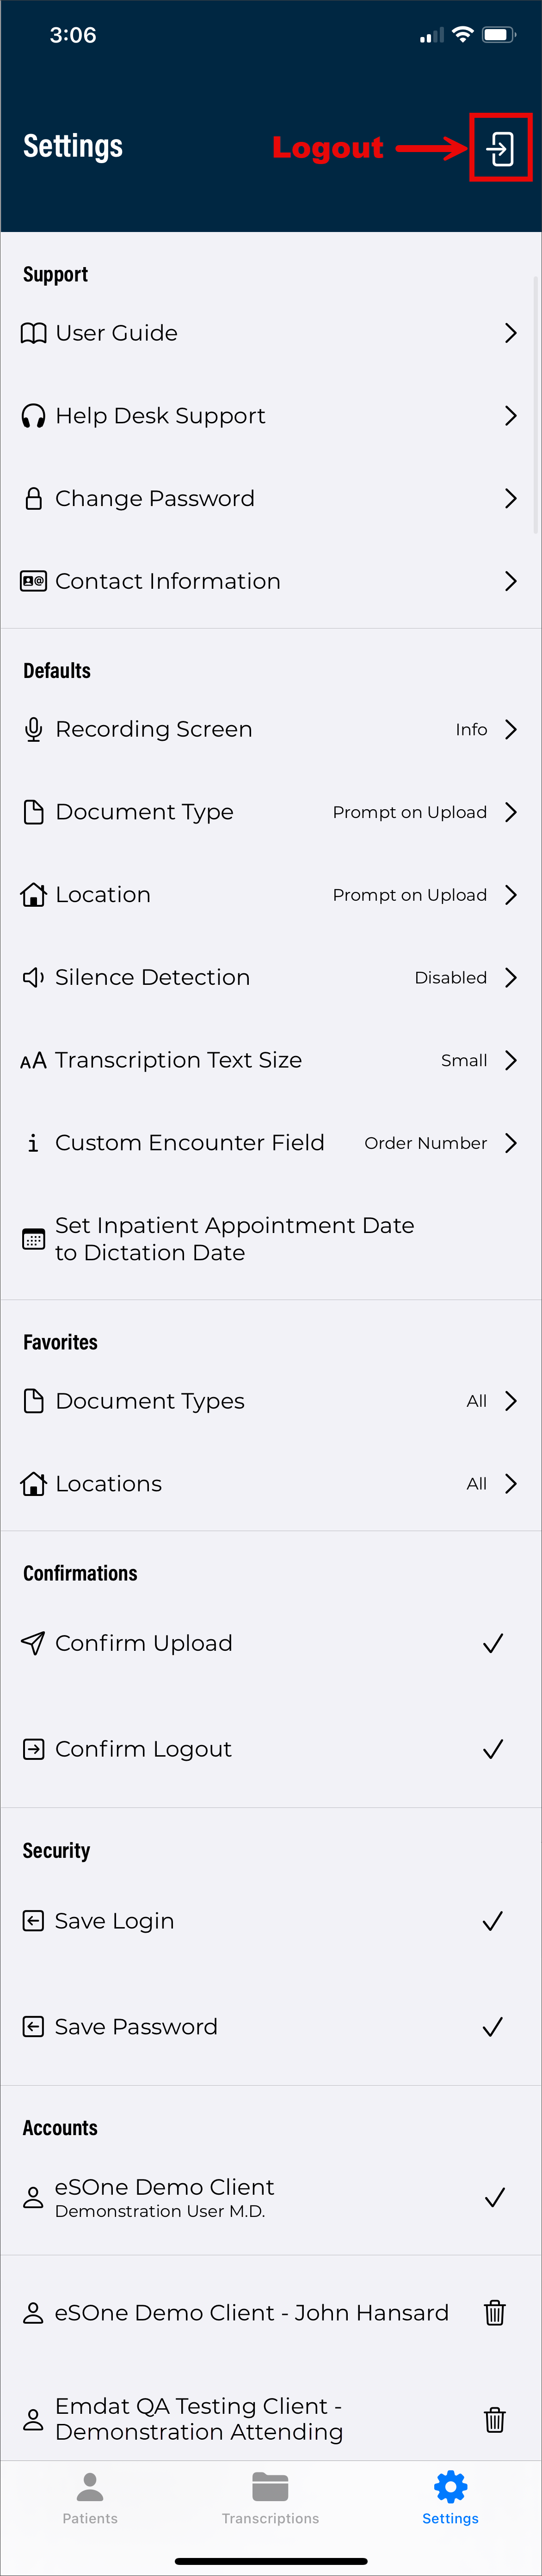Open favorite Locations list
This screenshot has height=2576, width=542.
pos(270,1484)
